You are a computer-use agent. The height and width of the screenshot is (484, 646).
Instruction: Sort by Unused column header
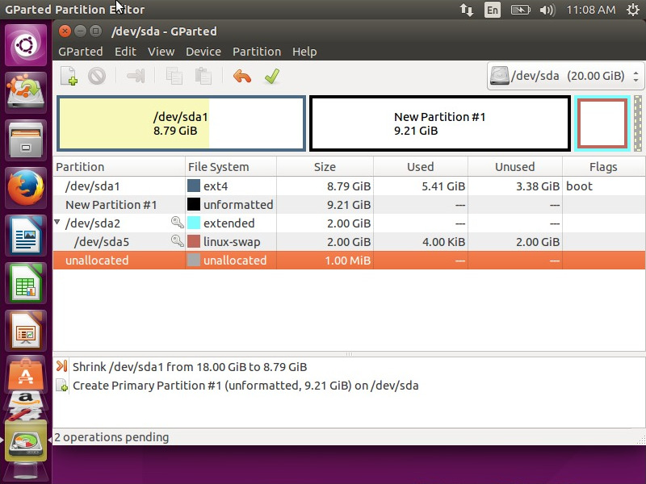pyautogui.click(x=515, y=167)
